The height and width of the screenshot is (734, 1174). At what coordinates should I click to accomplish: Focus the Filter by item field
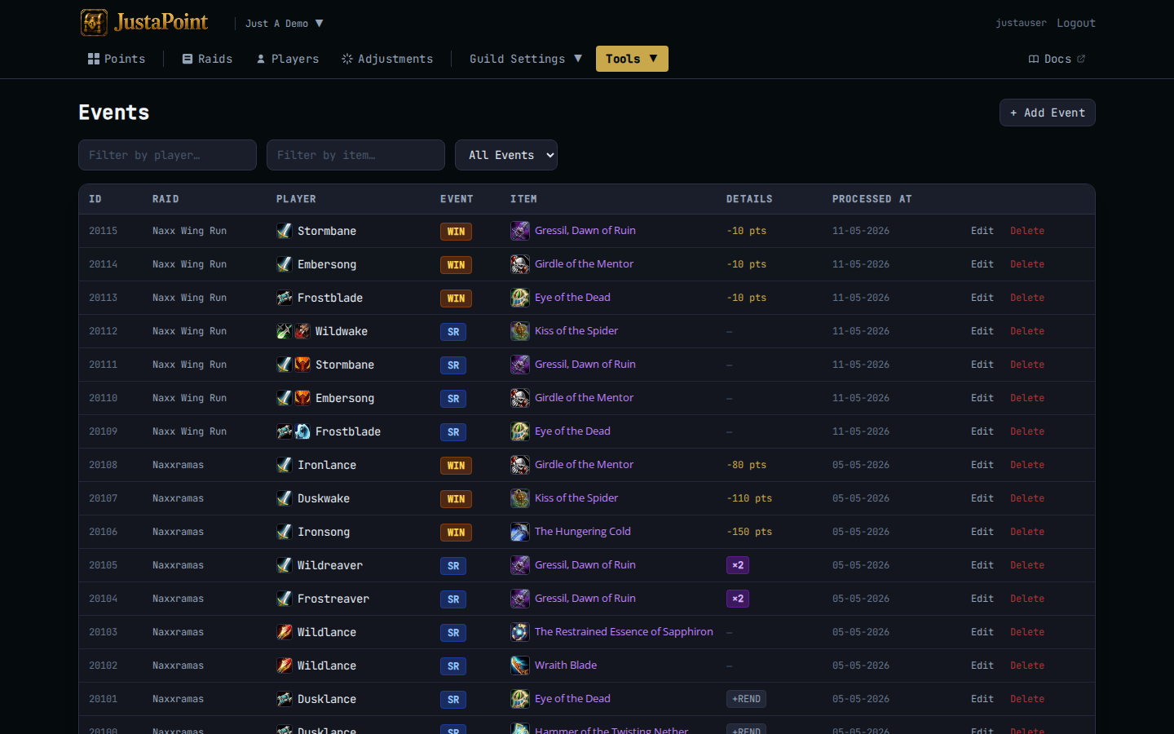(x=355, y=155)
